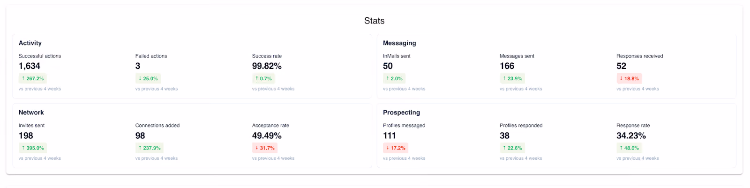The height and width of the screenshot is (188, 750).
Task: Click the 25.0% decrease badge under Failed actions
Action: tap(149, 78)
